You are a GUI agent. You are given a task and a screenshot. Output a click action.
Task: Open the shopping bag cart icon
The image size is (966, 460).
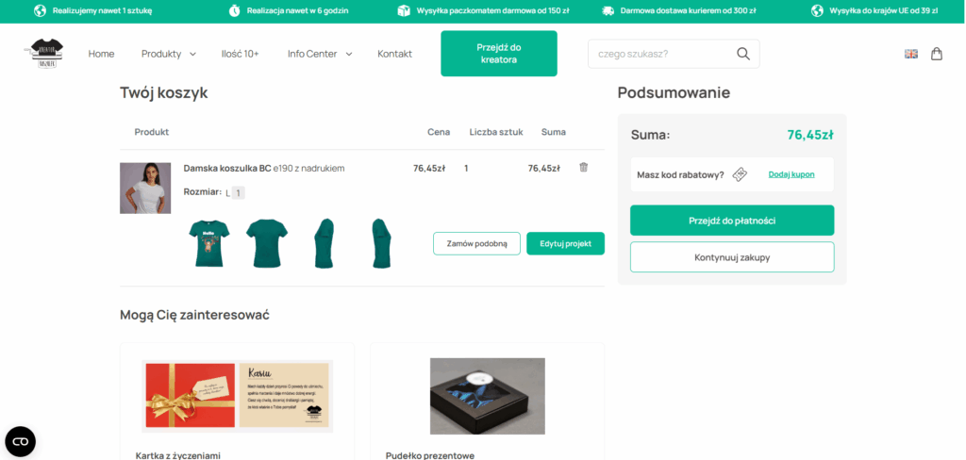[937, 54]
